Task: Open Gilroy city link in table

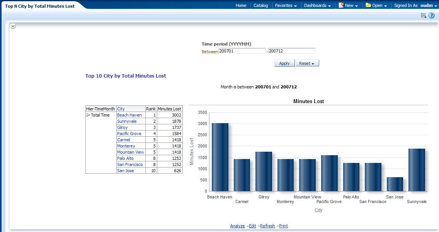Action: 123,127
